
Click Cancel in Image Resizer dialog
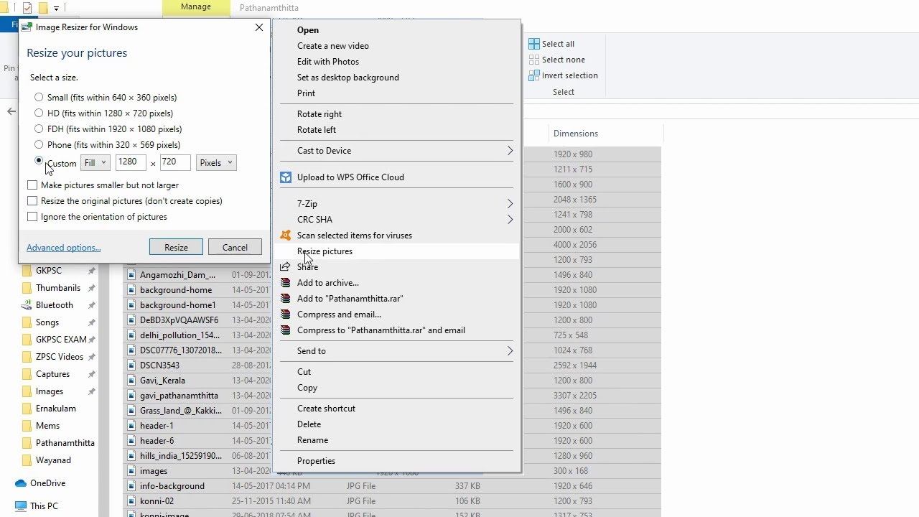(x=235, y=247)
